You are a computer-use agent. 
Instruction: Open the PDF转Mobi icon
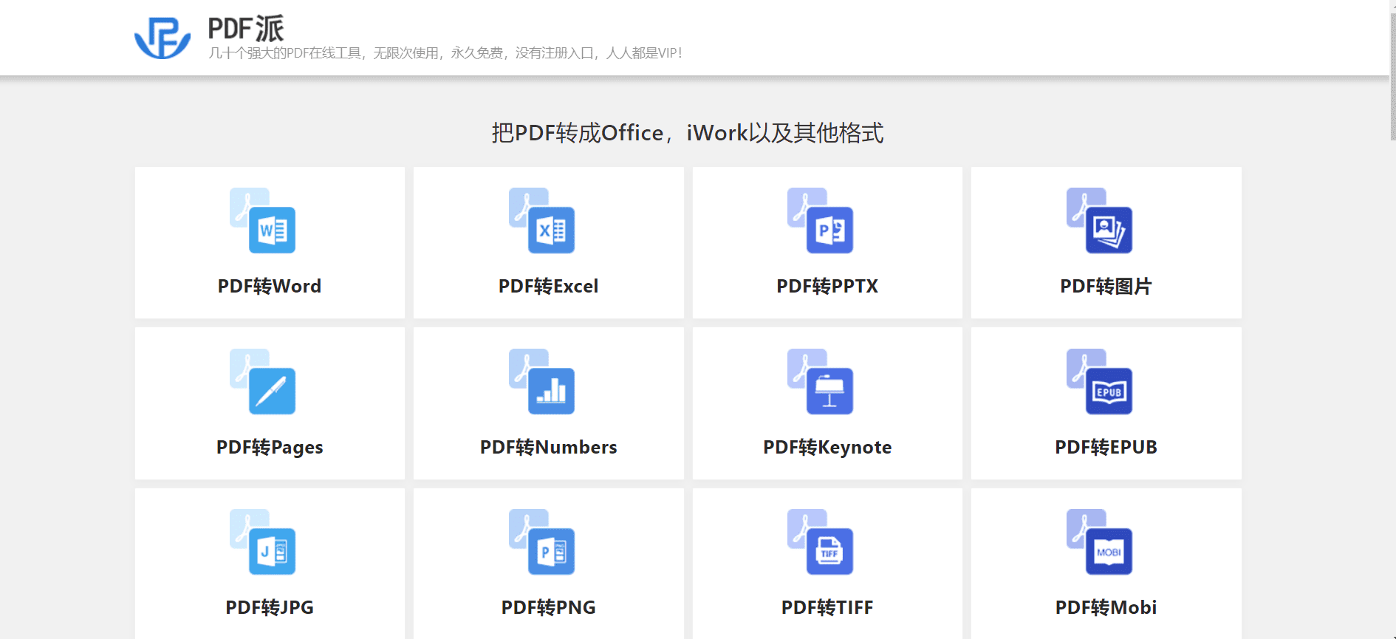point(1099,541)
